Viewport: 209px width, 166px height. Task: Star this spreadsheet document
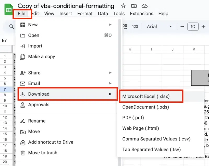123,6
